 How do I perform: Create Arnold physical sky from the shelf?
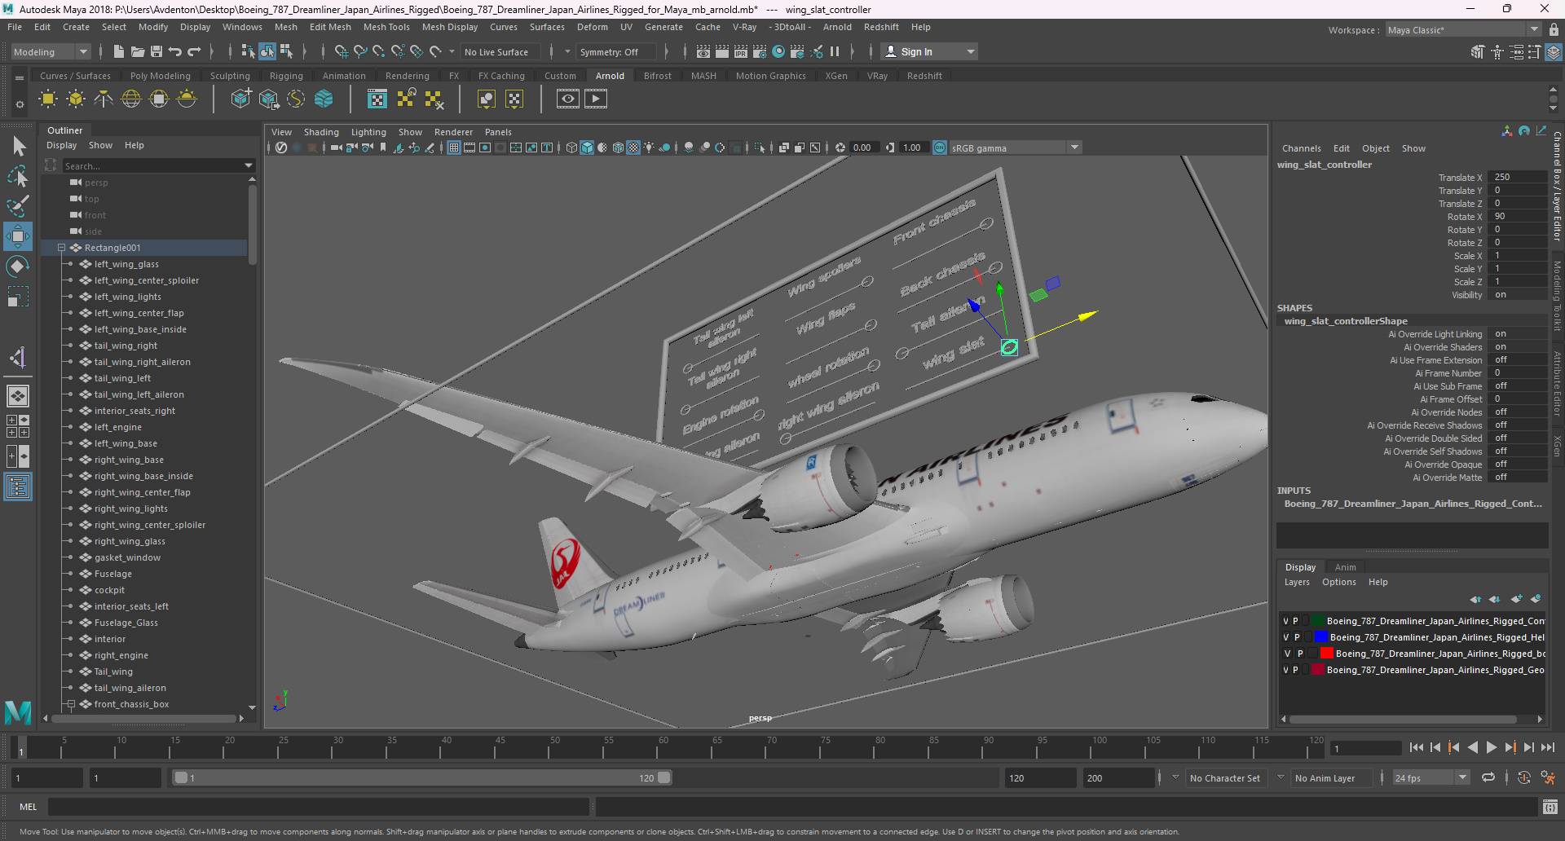tap(187, 99)
